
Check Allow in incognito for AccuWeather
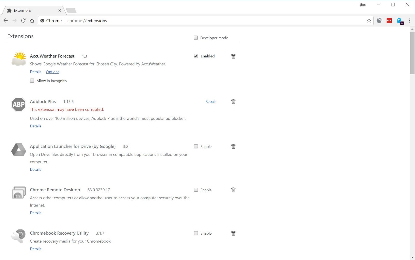32,81
